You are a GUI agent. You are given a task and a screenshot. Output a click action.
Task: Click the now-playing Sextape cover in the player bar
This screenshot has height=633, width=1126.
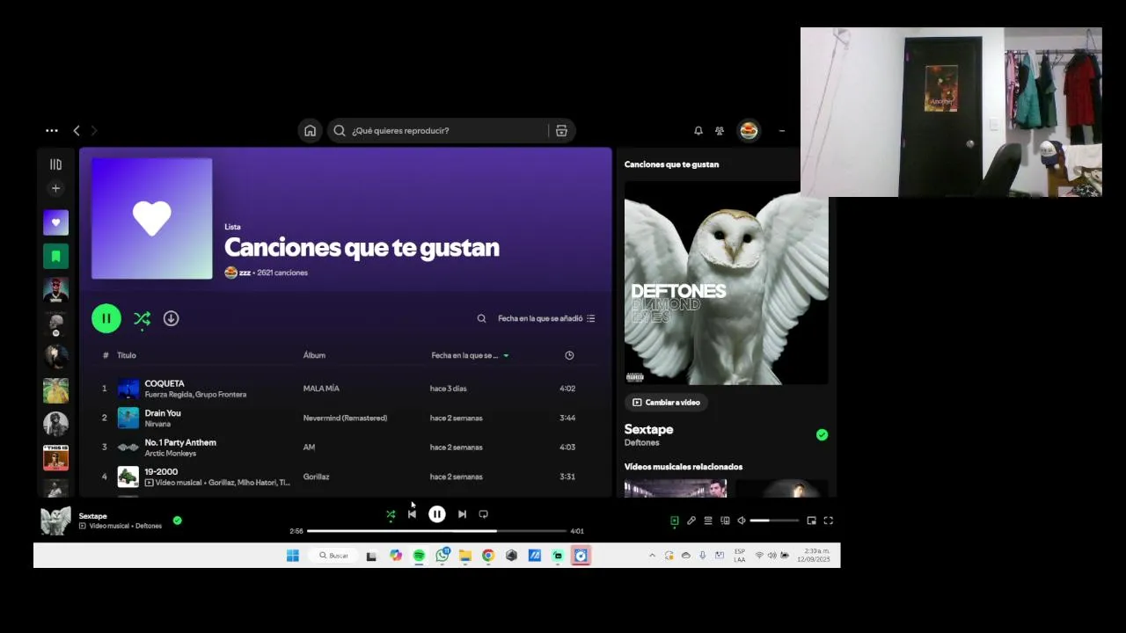point(55,520)
